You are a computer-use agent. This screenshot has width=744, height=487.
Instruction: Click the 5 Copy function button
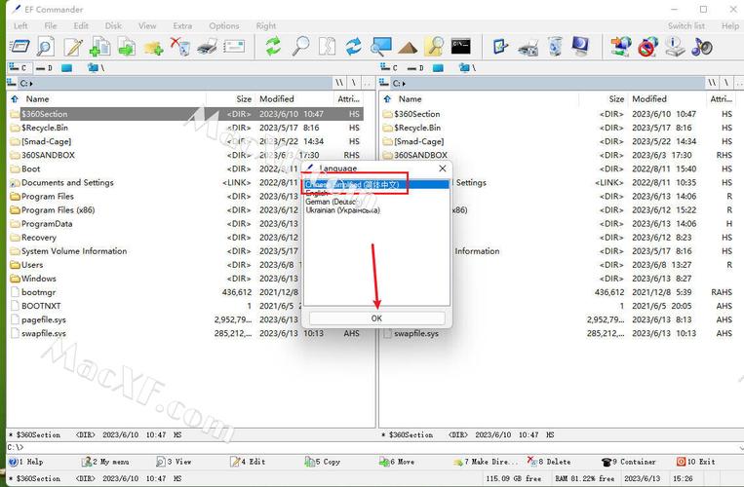(x=322, y=462)
